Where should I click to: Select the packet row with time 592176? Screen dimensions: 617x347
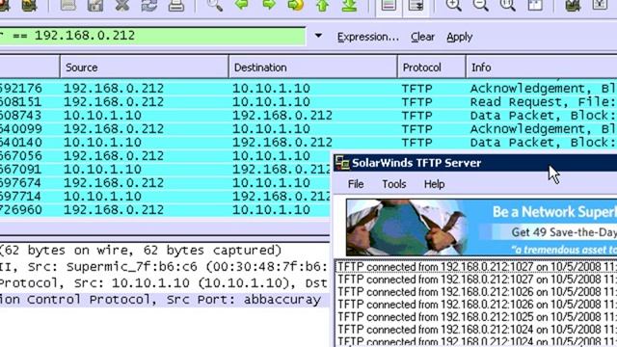pyautogui.click(x=308, y=88)
